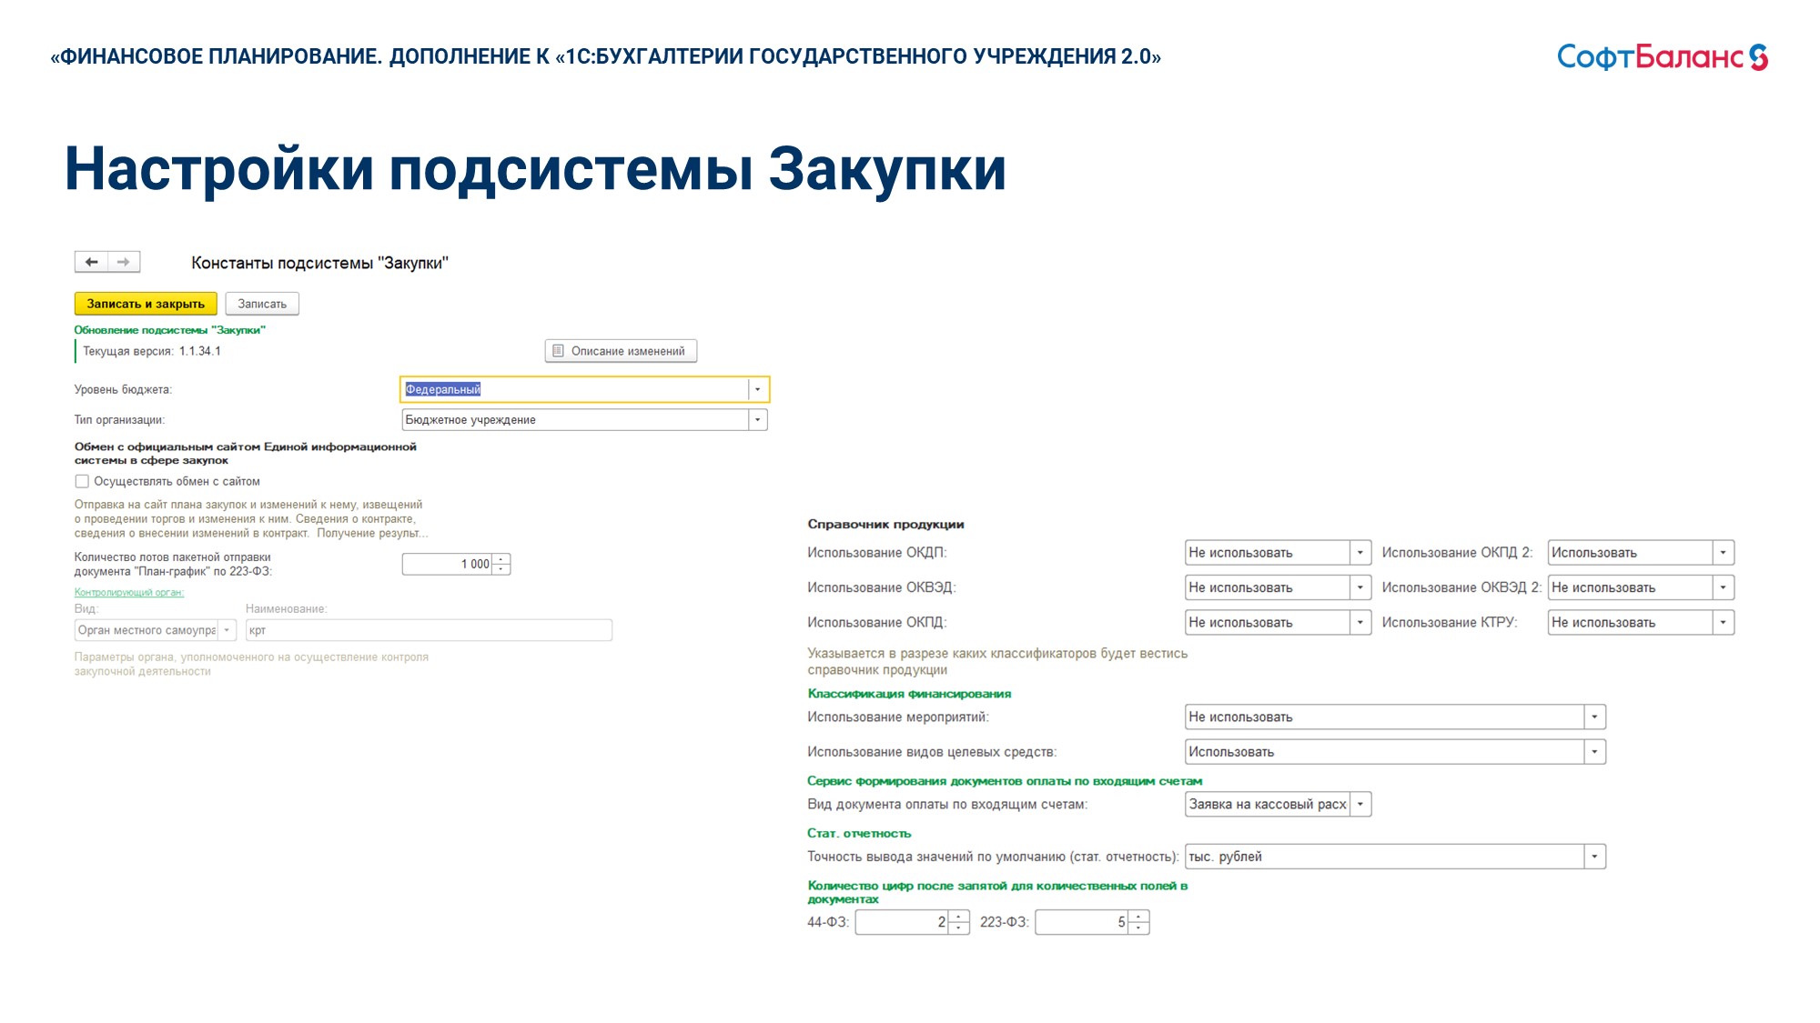Go forward with the right arrow button
Screen dimensions: 1820x1023
click(x=124, y=262)
